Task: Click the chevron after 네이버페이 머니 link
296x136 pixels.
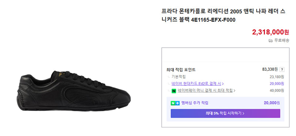Action: [234, 91]
